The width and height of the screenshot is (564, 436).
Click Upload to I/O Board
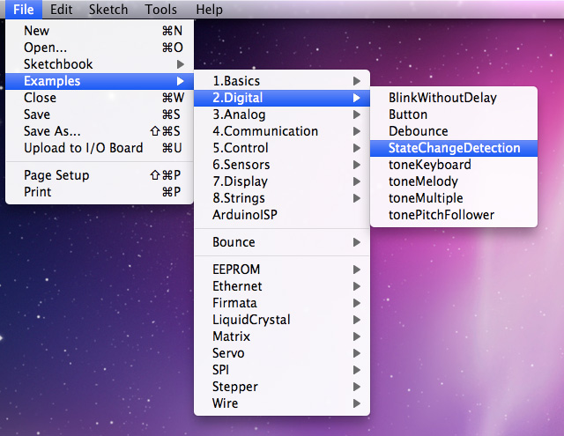pyautogui.click(x=84, y=148)
